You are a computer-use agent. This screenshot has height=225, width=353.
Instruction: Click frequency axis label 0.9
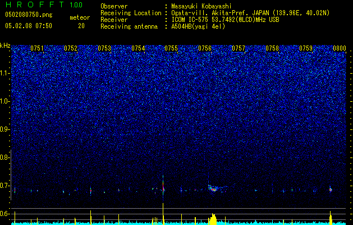[5, 129]
